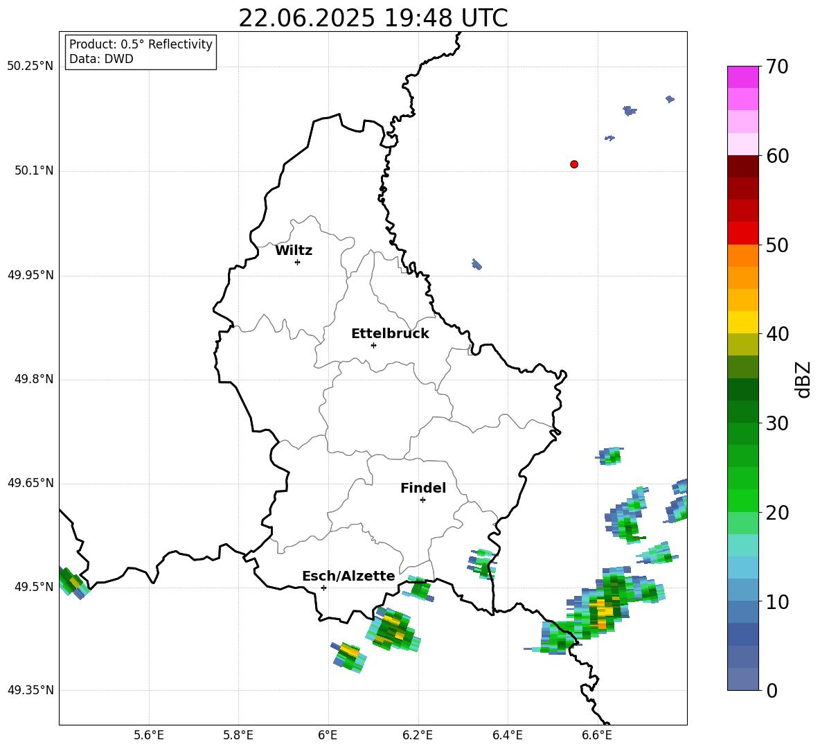Click the 49.5°N latitude label
The width and height of the screenshot is (820, 749).
coord(34,586)
